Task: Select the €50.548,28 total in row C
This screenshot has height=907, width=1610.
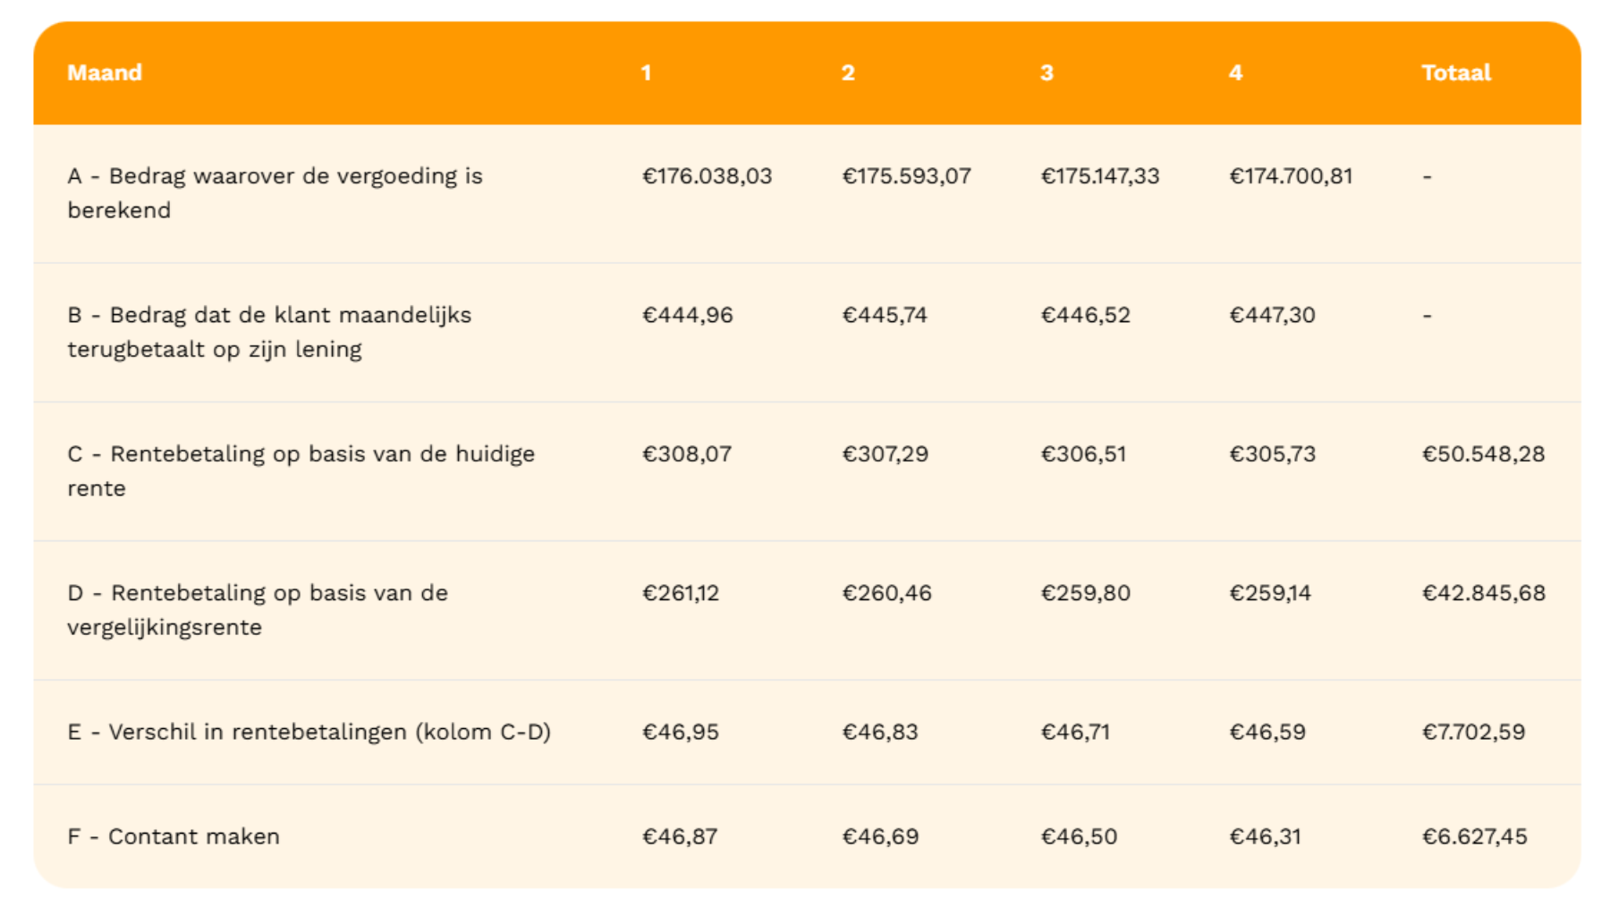Action: point(1483,454)
